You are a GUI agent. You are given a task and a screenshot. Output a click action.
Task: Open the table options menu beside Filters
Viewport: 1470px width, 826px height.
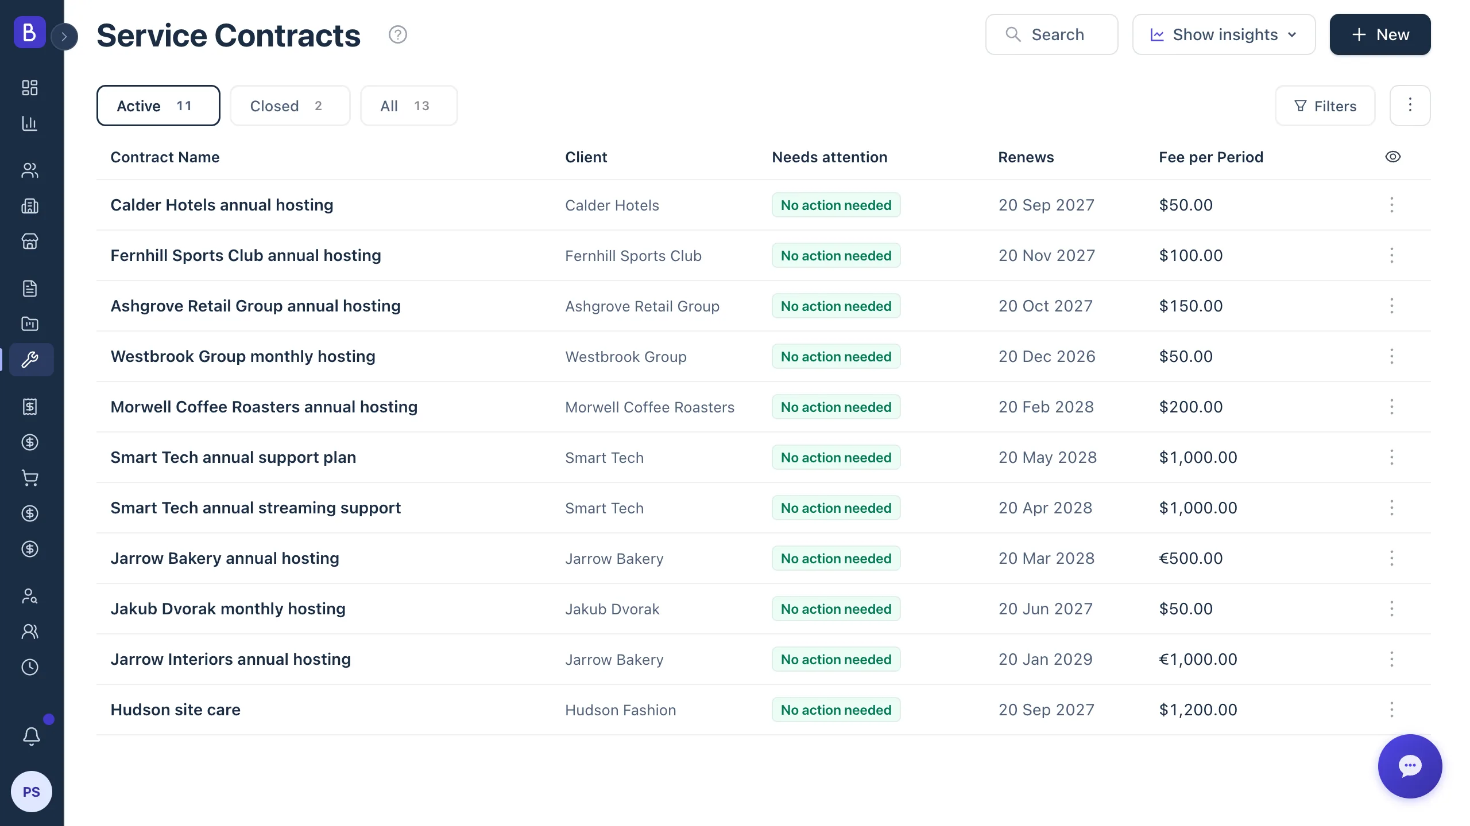click(1410, 106)
